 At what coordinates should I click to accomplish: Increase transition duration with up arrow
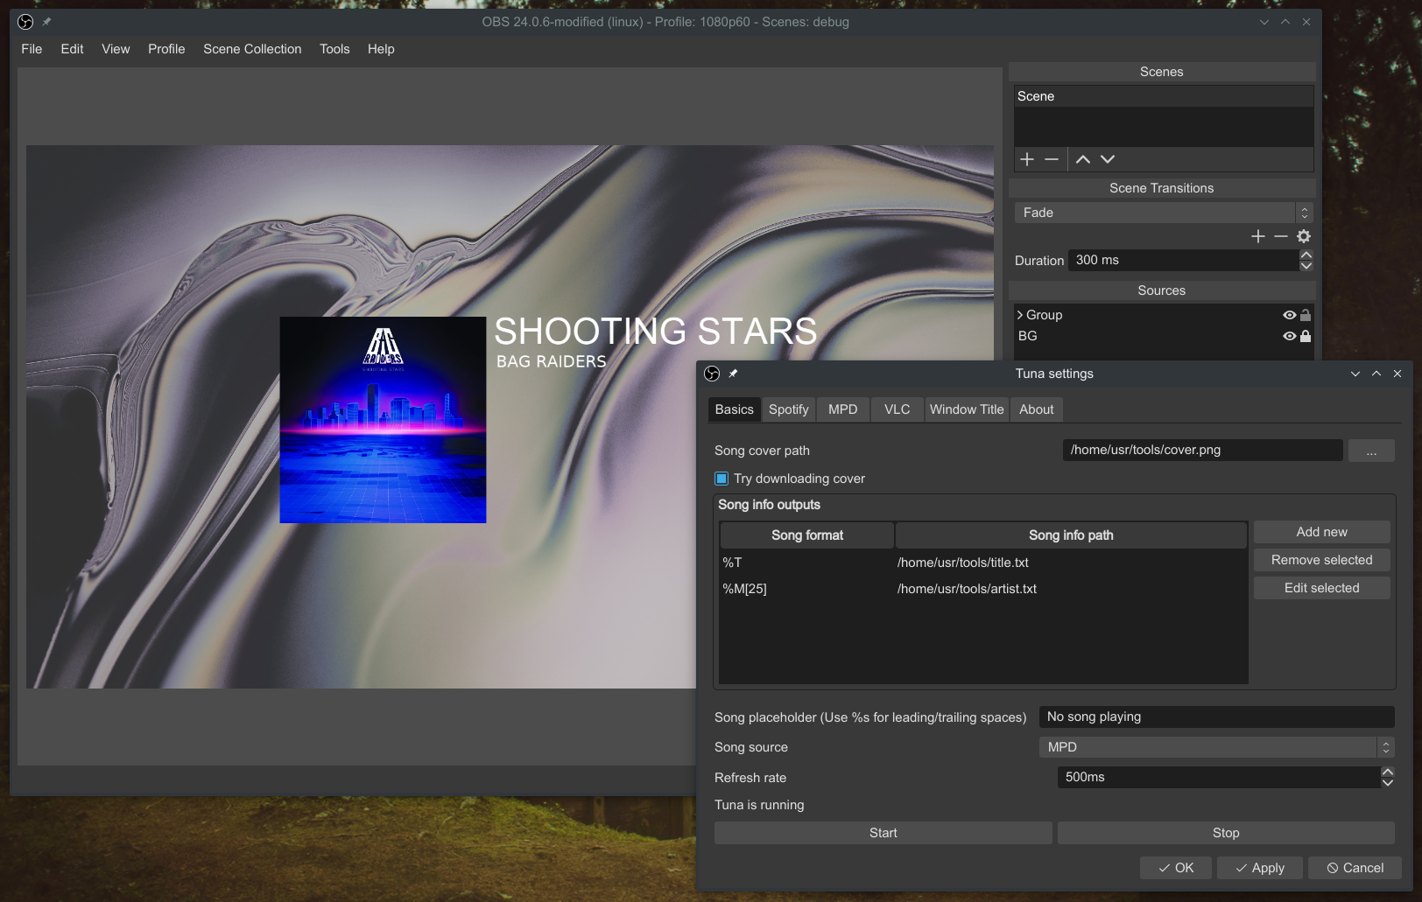pyautogui.click(x=1306, y=255)
